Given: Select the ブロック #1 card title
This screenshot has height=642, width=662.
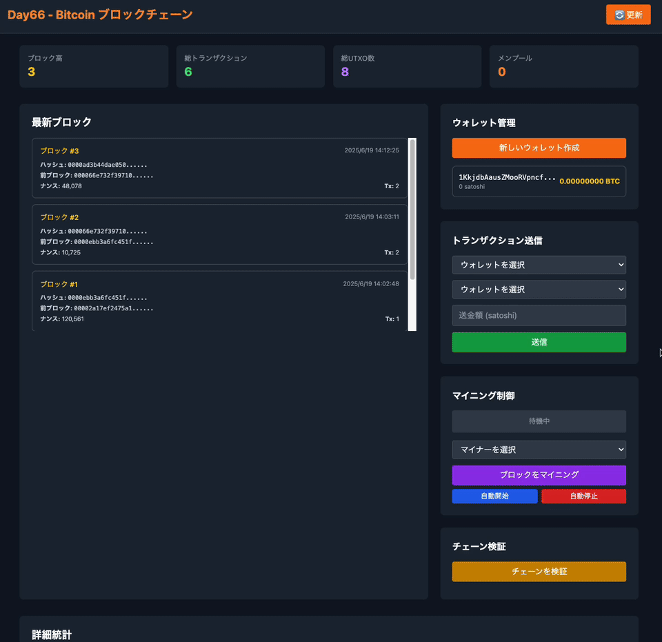Looking at the screenshot, I should coord(59,284).
